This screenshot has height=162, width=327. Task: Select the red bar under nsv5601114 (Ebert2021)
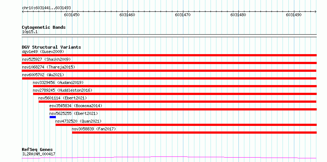point(177,102)
